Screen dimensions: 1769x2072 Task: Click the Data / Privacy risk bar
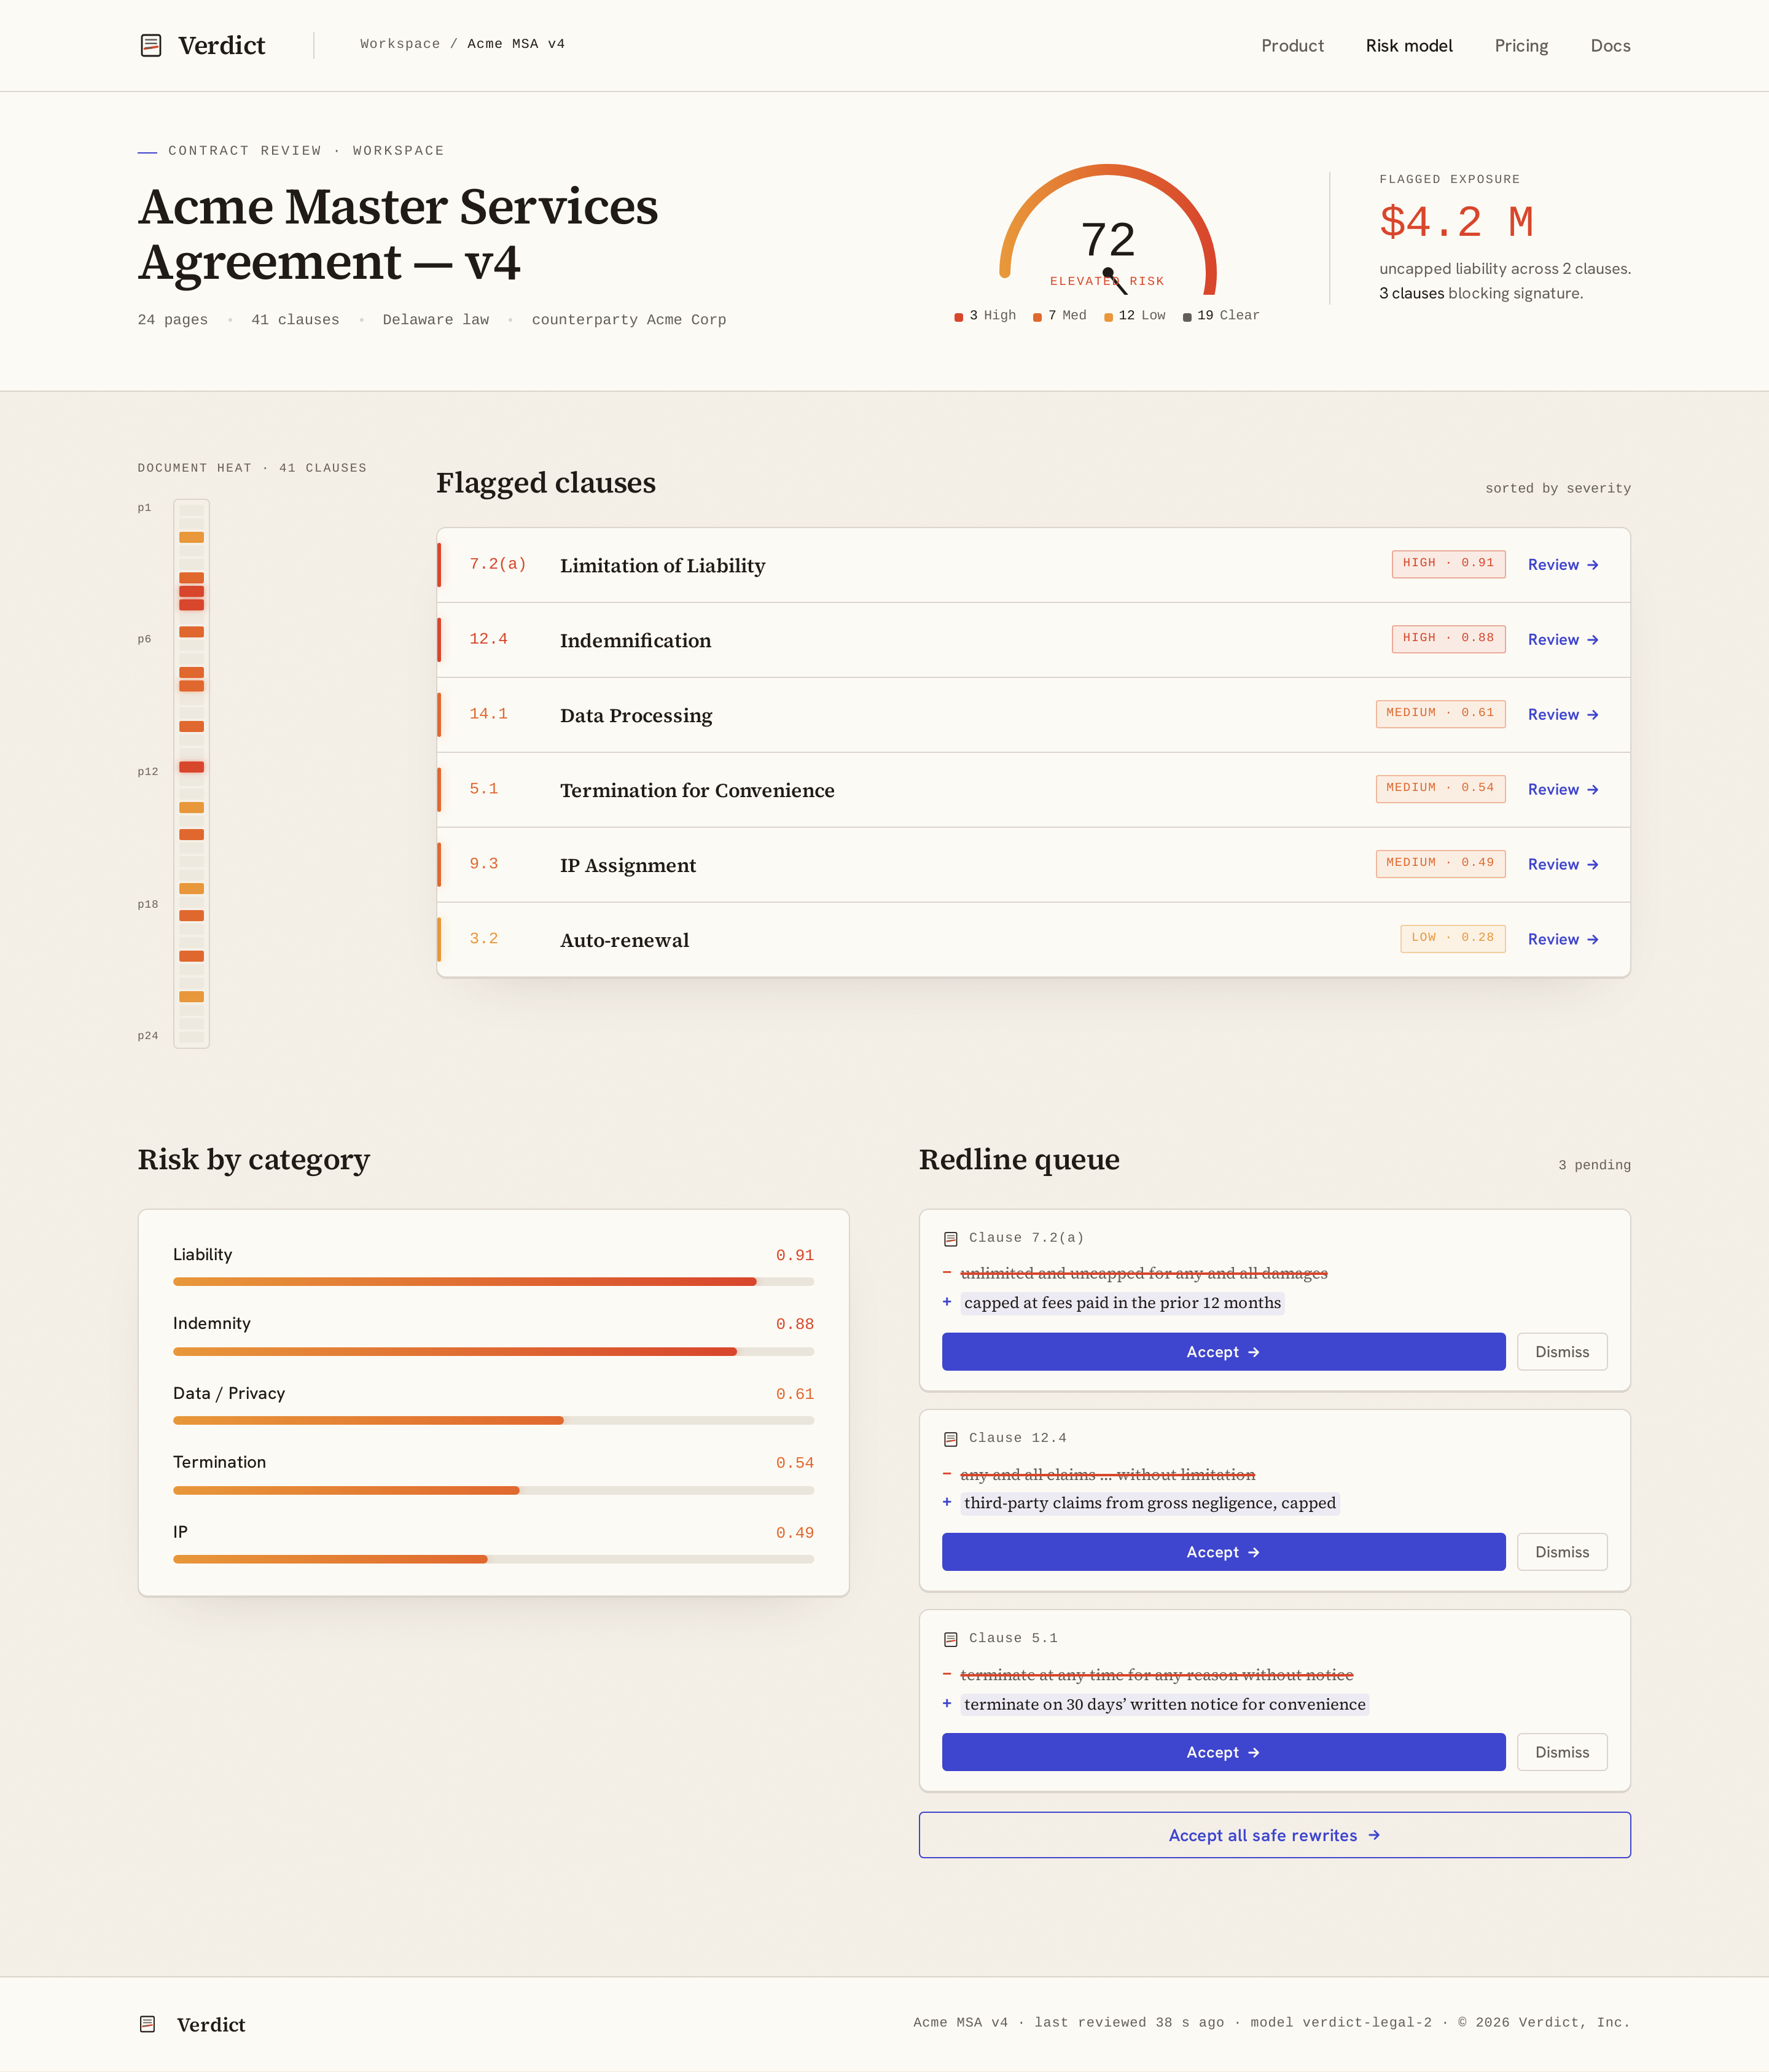pyautogui.click(x=493, y=1421)
